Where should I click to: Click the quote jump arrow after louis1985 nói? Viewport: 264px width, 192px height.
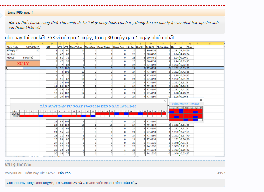click(x=32, y=13)
